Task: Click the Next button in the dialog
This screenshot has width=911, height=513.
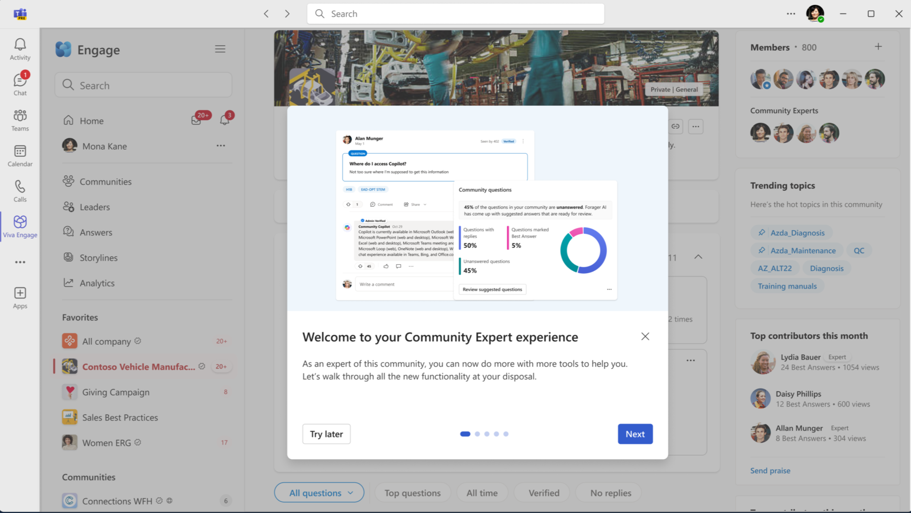Action: [635, 434]
